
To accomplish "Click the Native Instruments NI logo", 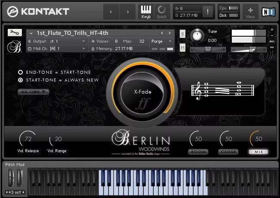I will 268,12.
